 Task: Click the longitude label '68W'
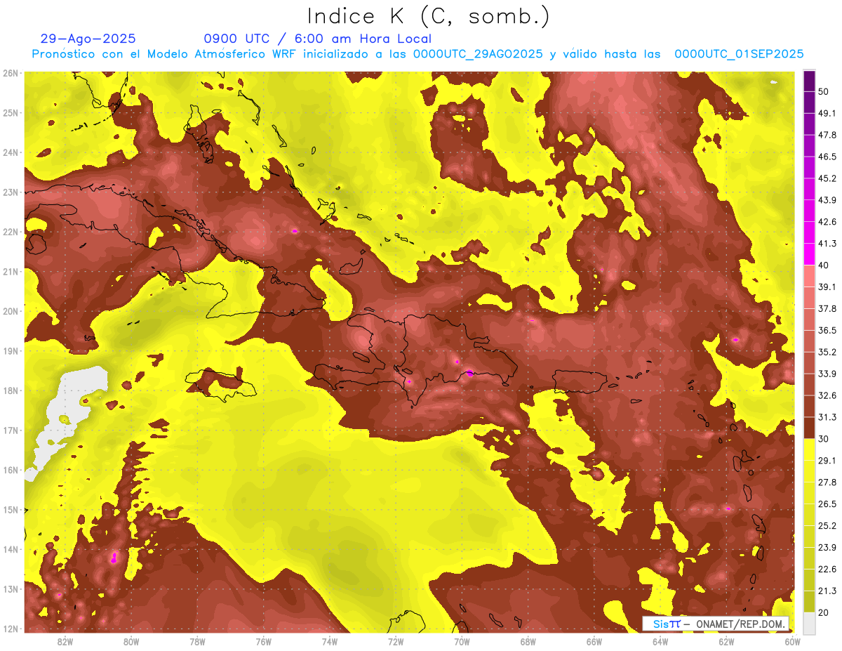pos(528,642)
